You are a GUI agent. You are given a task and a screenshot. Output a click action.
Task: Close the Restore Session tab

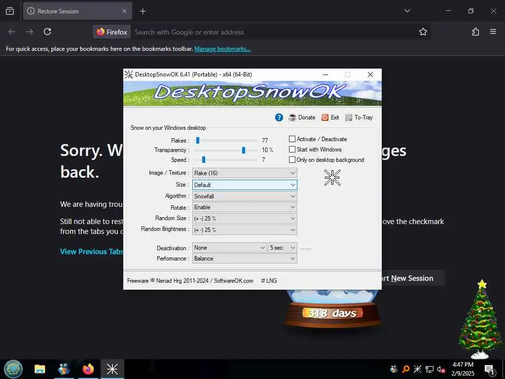(x=124, y=11)
